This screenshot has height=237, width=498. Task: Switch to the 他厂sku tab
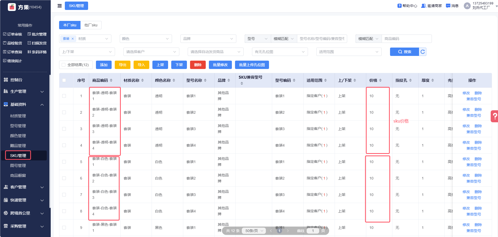(91, 25)
